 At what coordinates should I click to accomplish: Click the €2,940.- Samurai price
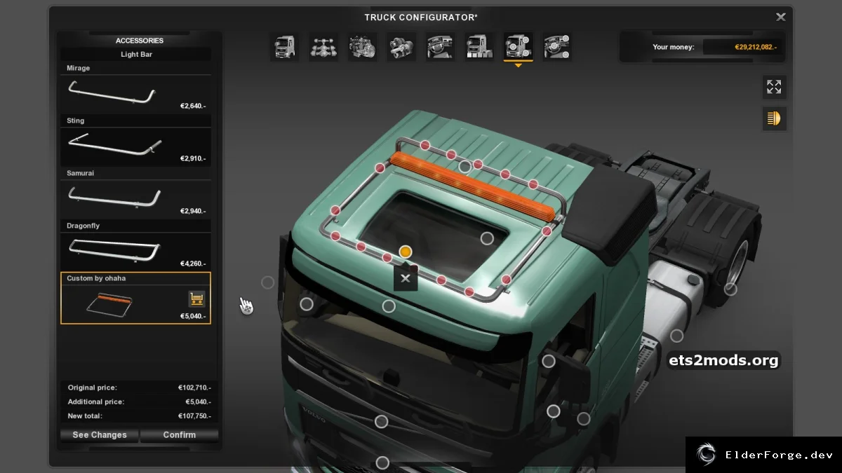[193, 211]
